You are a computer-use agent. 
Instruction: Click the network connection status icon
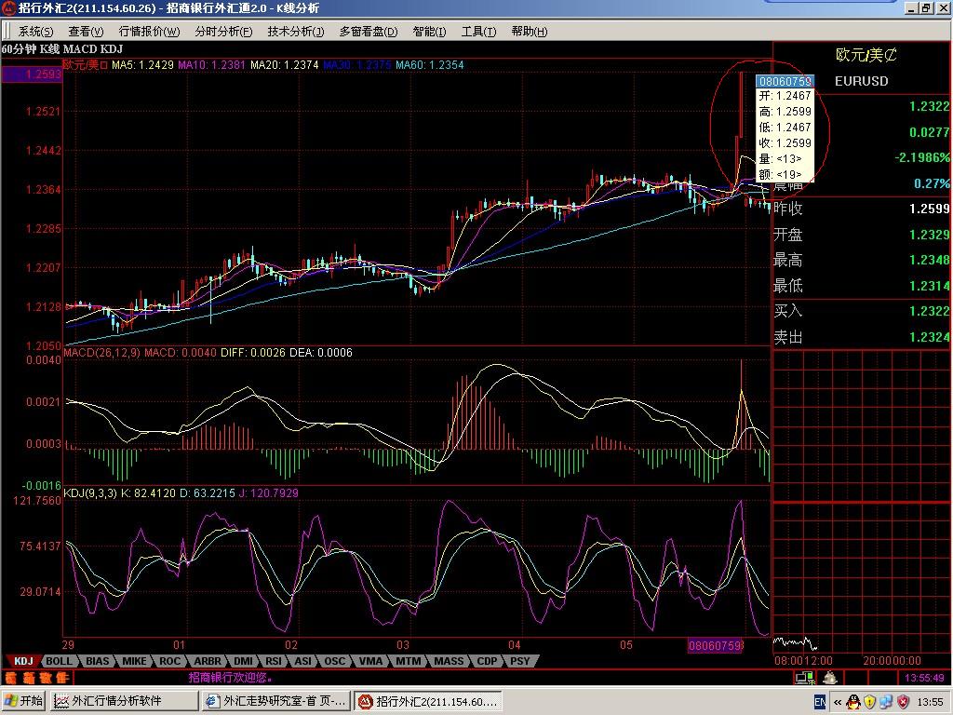click(805, 677)
